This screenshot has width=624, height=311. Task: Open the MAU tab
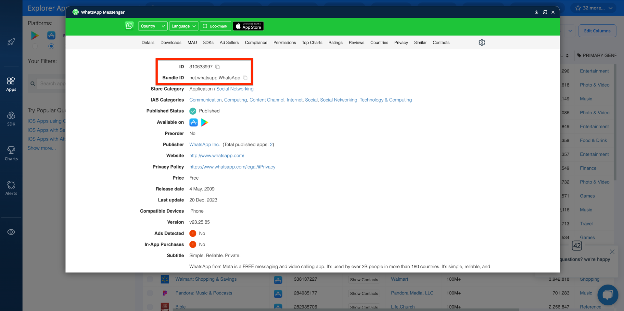coord(192,43)
